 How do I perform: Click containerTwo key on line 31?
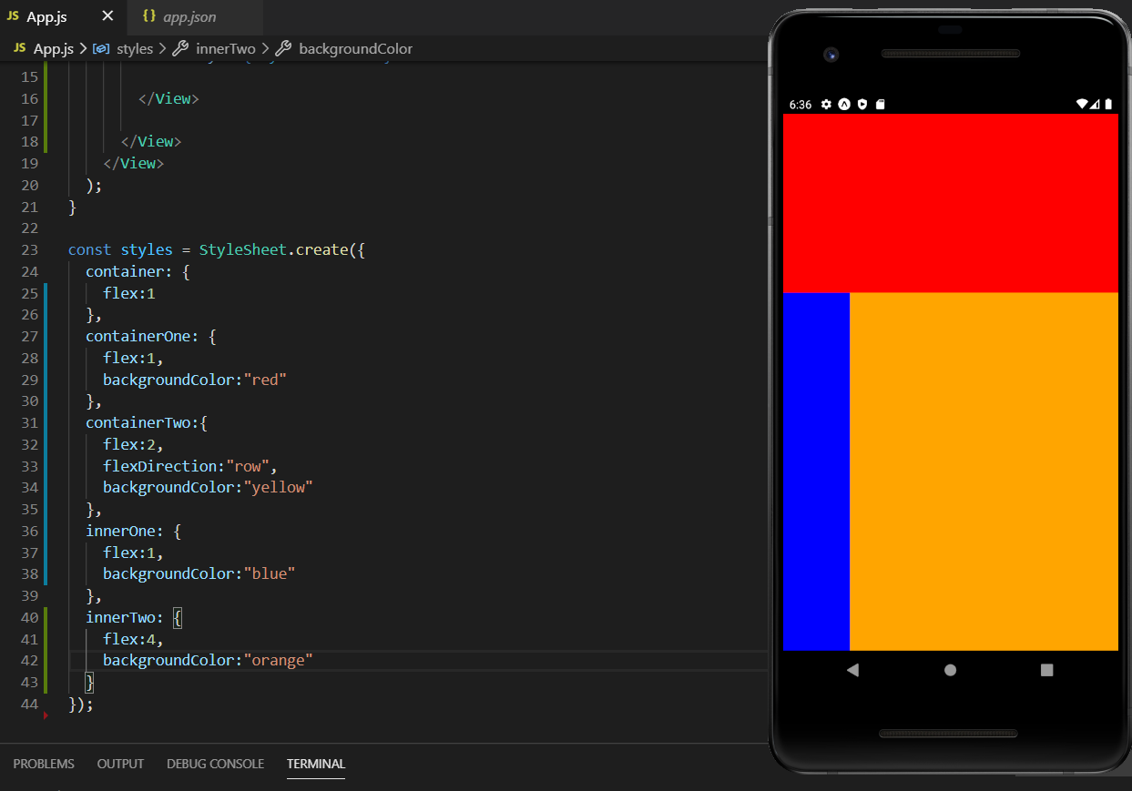[138, 422]
